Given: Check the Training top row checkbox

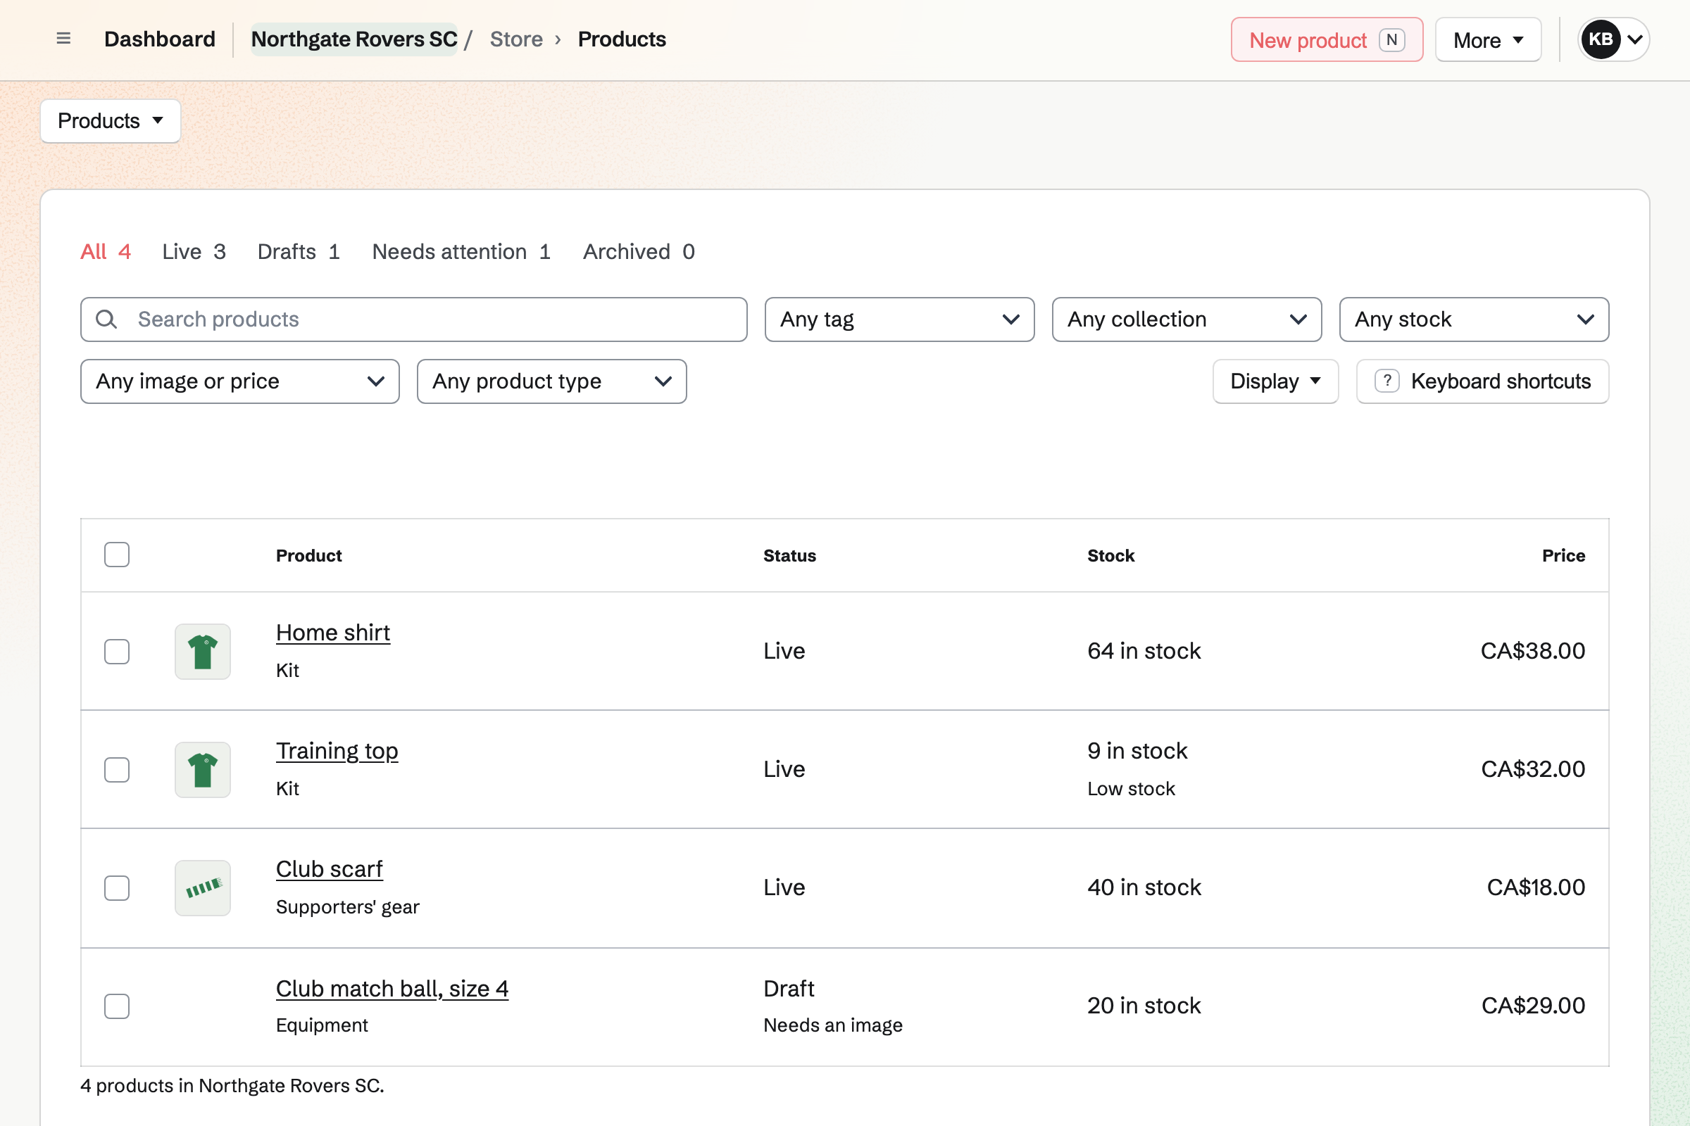Looking at the screenshot, I should [x=116, y=770].
